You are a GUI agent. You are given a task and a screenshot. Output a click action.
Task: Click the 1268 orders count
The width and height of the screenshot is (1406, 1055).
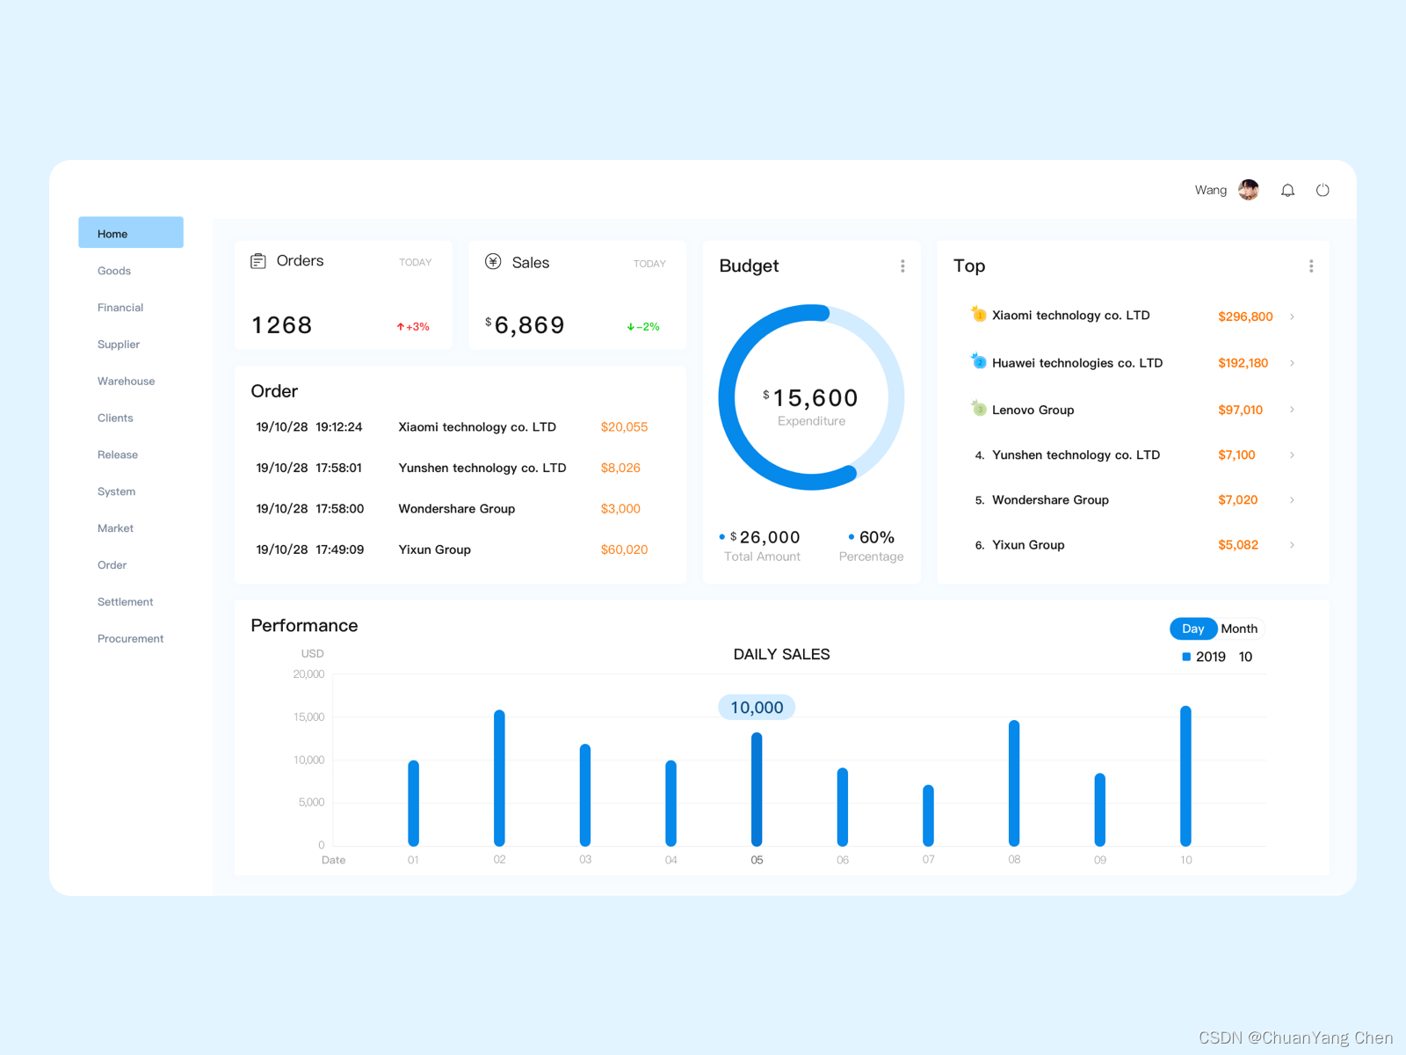[x=282, y=325]
